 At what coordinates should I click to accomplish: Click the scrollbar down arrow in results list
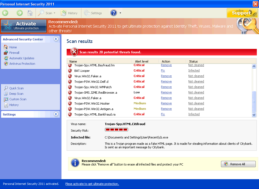pos(254,115)
